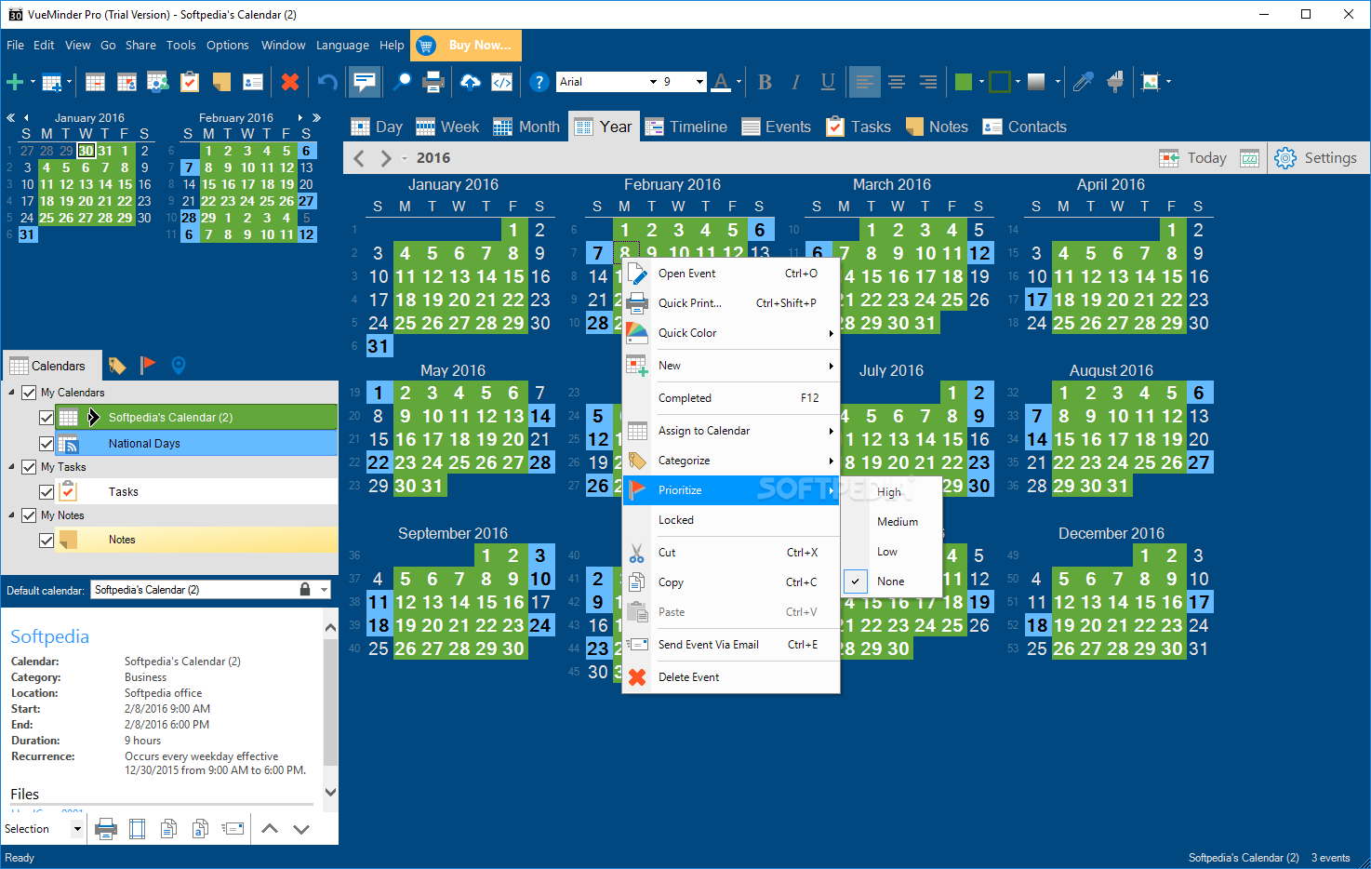Viewport: 1371px width, 869px height.
Task: Click the email envelope icon in details pane
Action: (x=233, y=828)
